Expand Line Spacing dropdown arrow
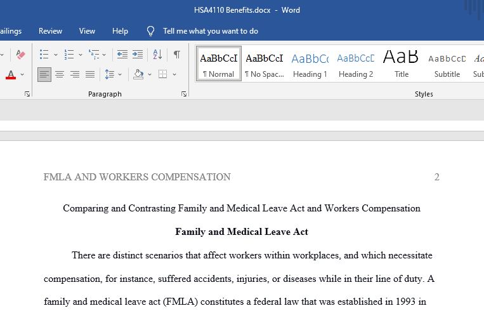 coord(120,74)
